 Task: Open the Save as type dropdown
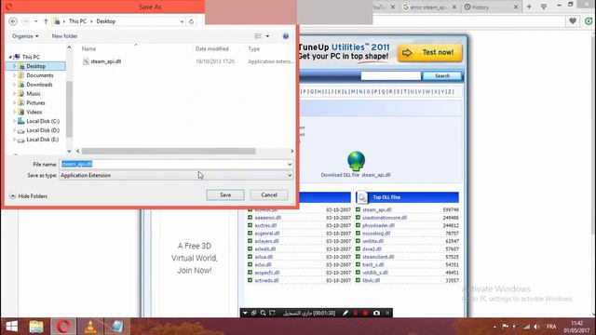[176, 176]
